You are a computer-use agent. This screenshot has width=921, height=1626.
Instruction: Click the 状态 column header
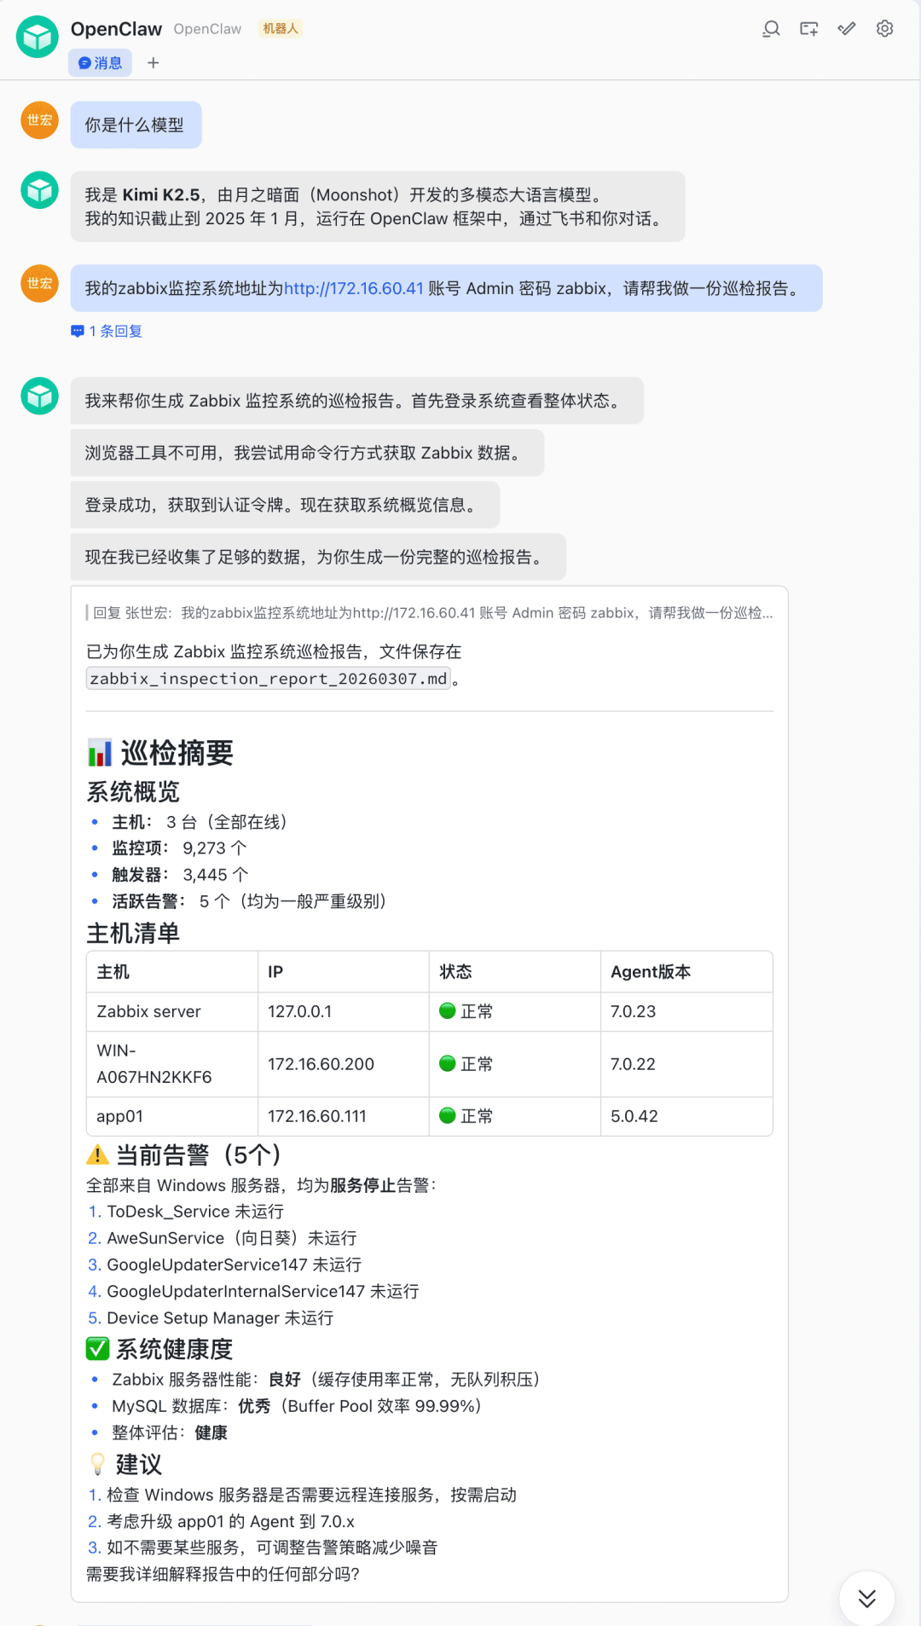coord(515,972)
